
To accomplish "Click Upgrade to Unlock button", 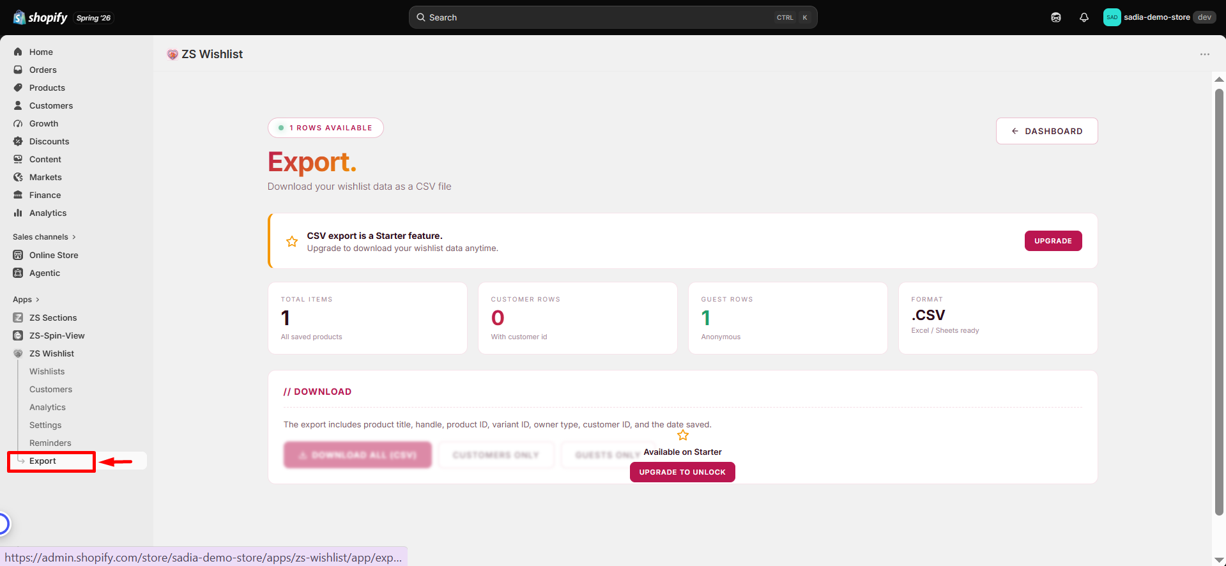I will [x=682, y=472].
